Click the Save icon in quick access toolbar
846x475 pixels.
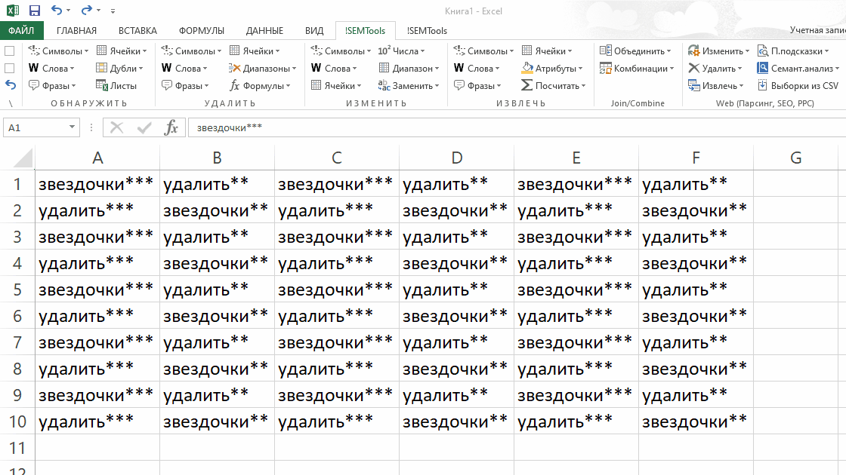point(35,11)
